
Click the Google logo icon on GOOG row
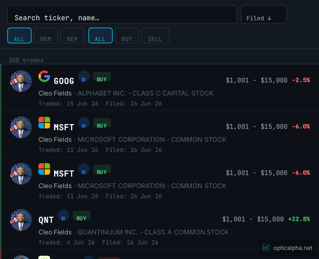[x=44, y=76]
